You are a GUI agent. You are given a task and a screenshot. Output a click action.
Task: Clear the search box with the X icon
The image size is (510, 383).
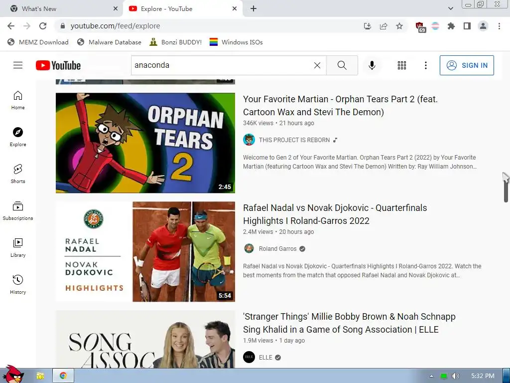pyautogui.click(x=317, y=65)
